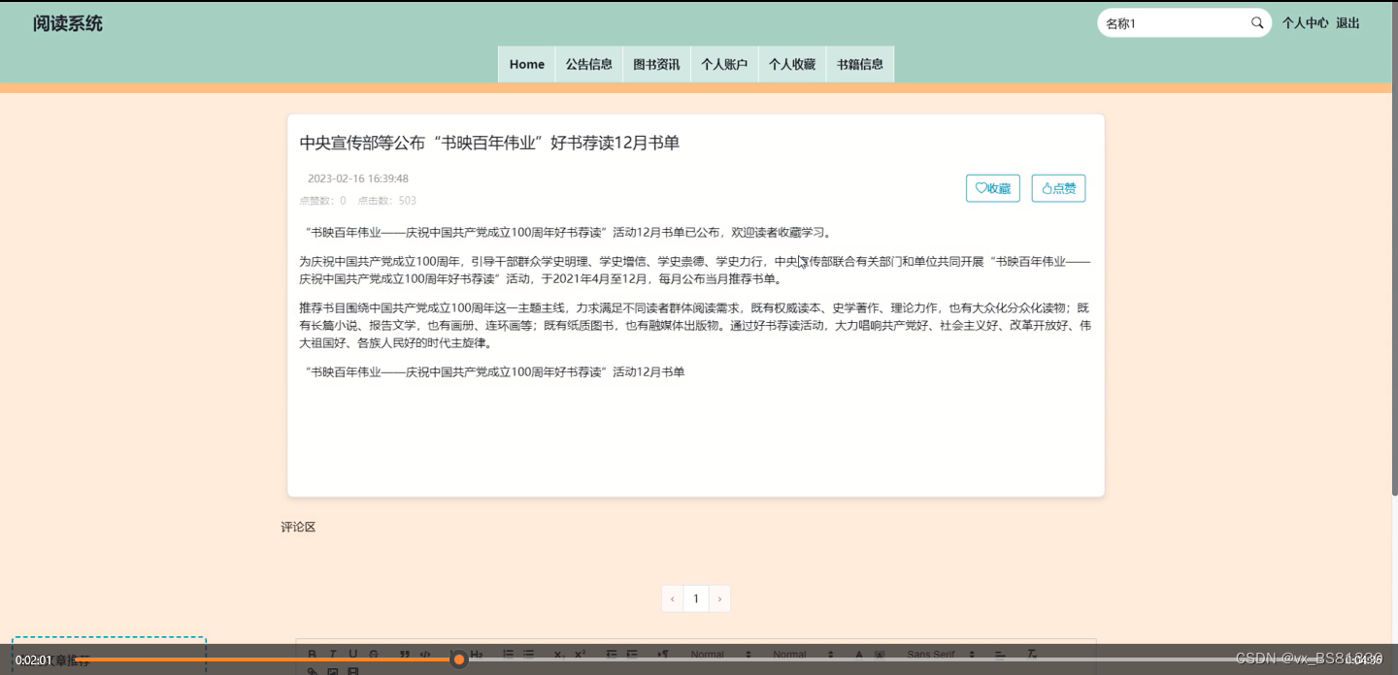The image size is (1398, 675).
Task: Click the article title about 12月书单
Action: (x=489, y=143)
